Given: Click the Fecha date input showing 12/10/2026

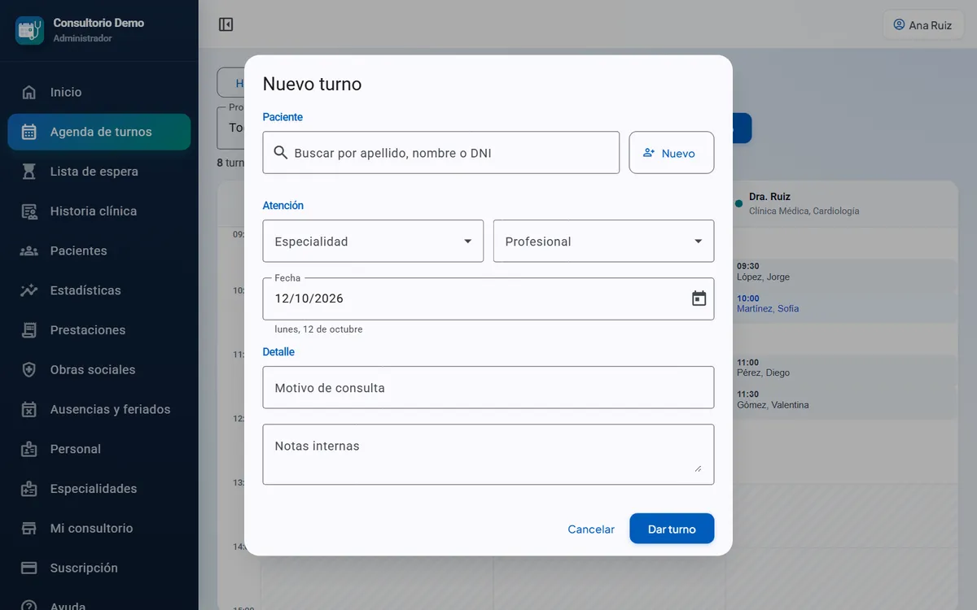Looking at the screenshot, I should (488, 298).
